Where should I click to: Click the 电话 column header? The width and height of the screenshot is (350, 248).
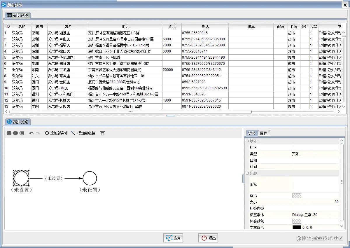(205, 27)
